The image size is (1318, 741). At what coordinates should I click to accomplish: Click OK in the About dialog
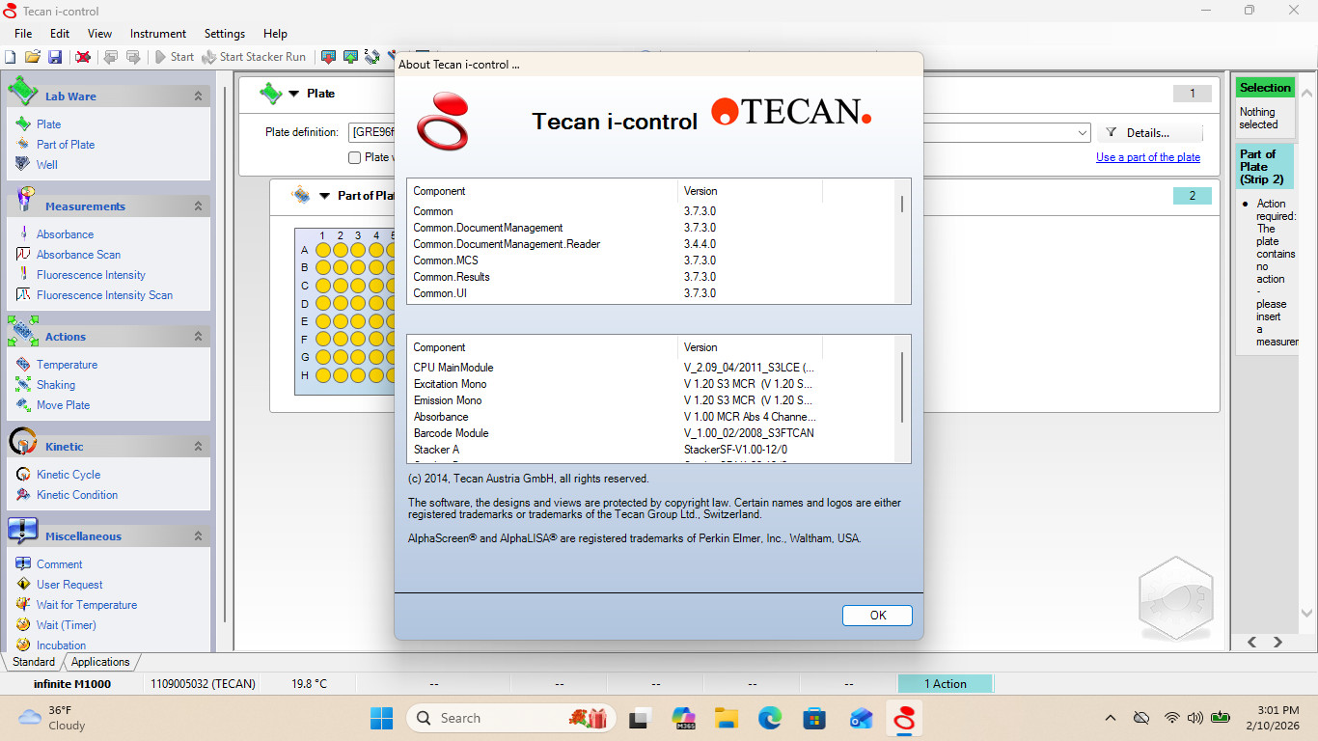click(877, 616)
